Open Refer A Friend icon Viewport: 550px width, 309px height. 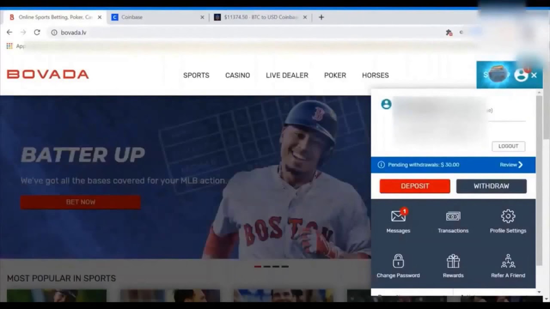508,261
